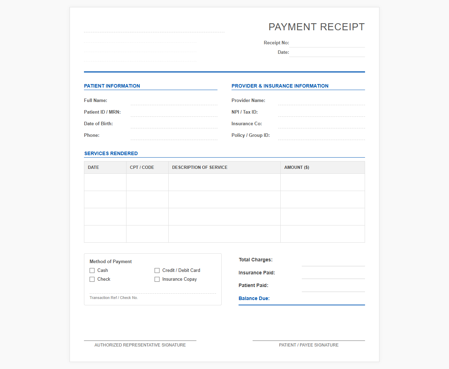Click the DATE column header

[105, 167]
